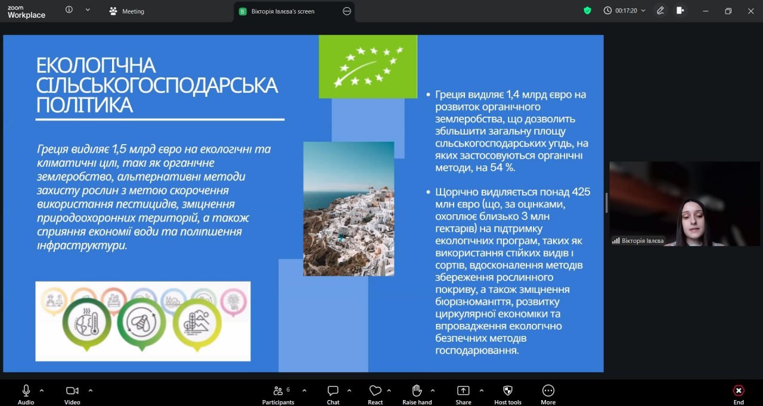The height and width of the screenshot is (406, 763).
Task: Click the Zoom Workplace logo
Action: 26,12
